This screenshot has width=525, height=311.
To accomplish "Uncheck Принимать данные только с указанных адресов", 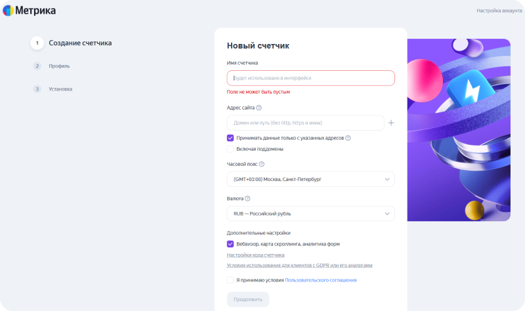I will [x=230, y=138].
